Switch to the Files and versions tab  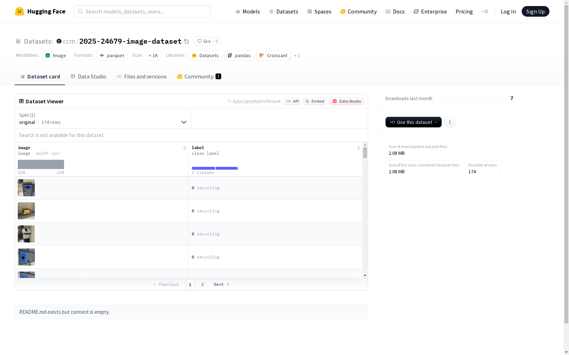[142, 76]
